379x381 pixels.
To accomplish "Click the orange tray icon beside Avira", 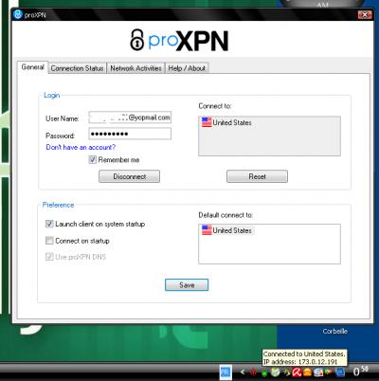I will coord(307,372).
